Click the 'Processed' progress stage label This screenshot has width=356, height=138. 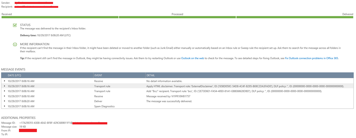click(x=177, y=14)
